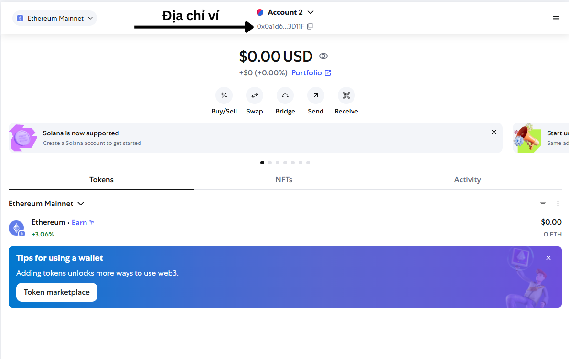Viewport: 569px width, 359px height.
Task: Click the Send arrow icon
Action: (315, 95)
